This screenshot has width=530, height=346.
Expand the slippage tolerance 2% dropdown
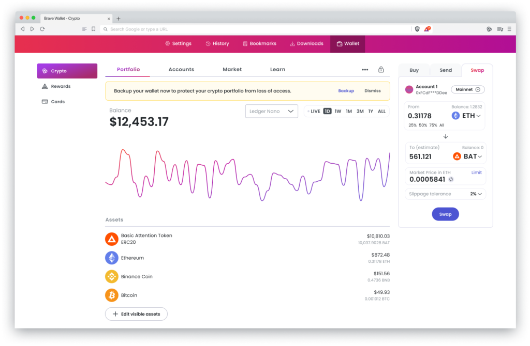[x=476, y=194]
